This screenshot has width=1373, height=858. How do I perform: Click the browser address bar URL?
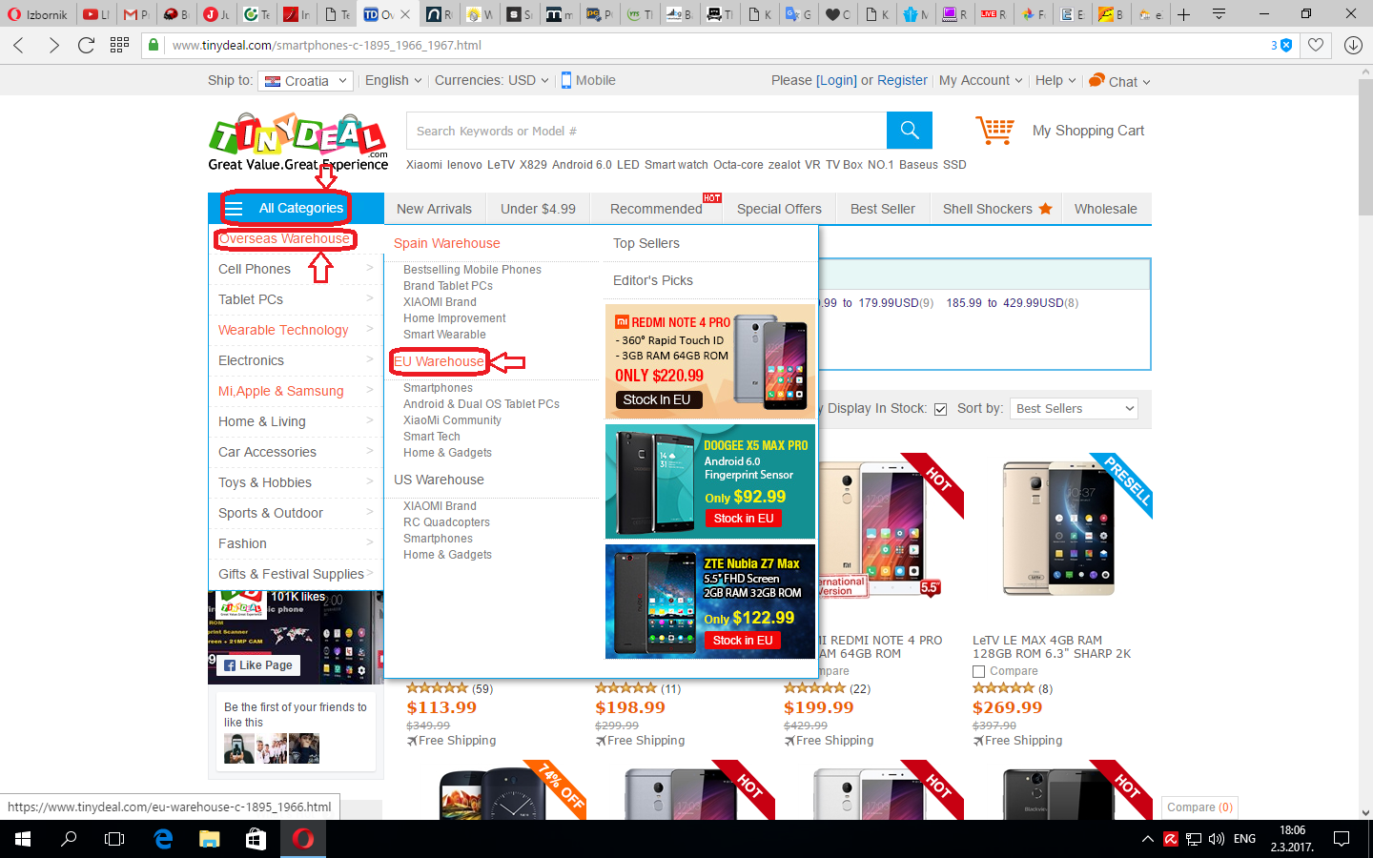pyautogui.click(x=326, y=45)
